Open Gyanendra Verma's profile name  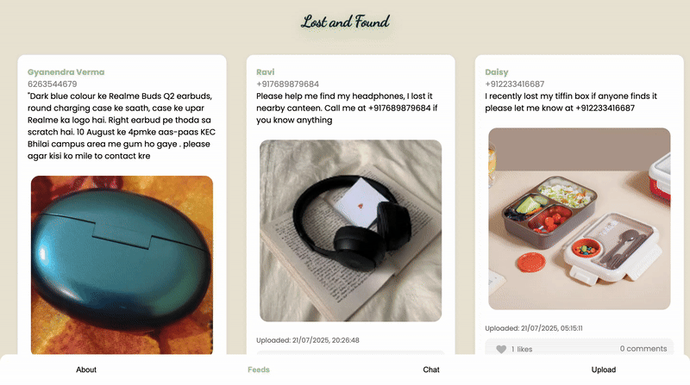click(66, 72)
